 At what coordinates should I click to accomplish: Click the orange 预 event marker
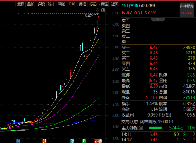[45, 141]
